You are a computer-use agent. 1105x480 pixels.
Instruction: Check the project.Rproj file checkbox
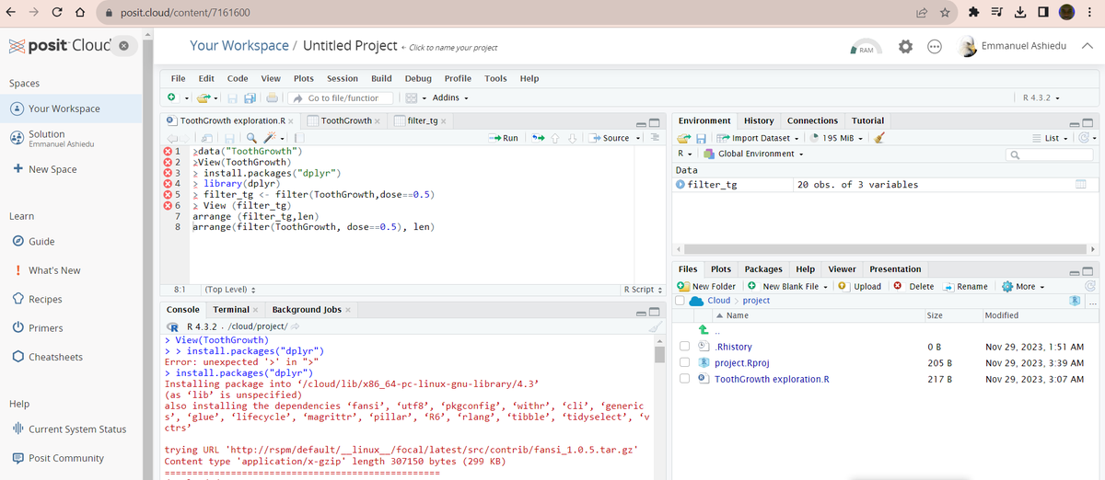(x=684, y=362)
